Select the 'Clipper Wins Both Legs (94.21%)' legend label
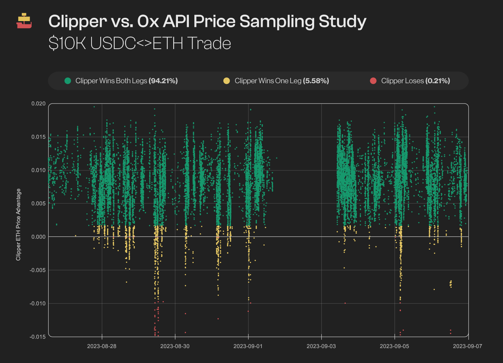 tap(126, 81)
